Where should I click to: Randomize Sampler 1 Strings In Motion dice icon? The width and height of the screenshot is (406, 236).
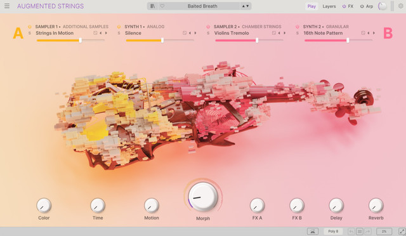95,33
